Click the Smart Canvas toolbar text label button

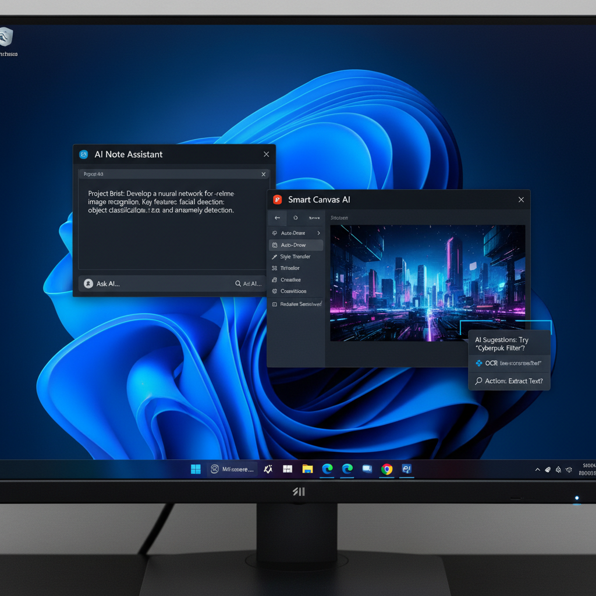point(314,218)
